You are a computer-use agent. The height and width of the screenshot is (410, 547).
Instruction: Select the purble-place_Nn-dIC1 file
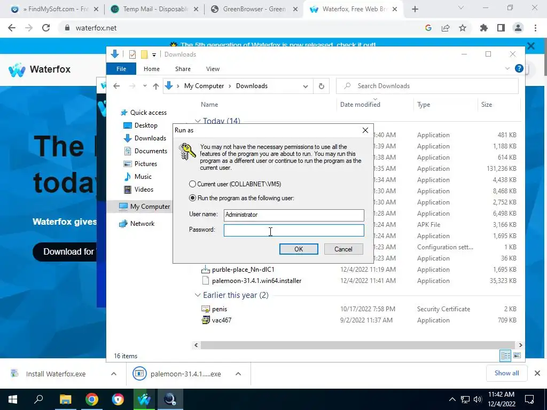click(243, 270)
